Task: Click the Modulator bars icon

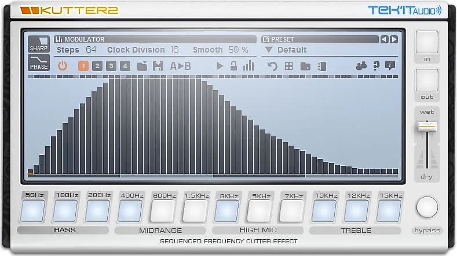Action: pos(59,39)
